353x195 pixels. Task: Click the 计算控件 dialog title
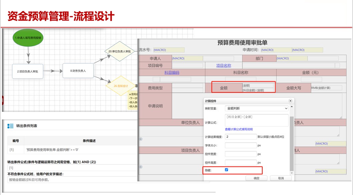[x=211, y=101]
